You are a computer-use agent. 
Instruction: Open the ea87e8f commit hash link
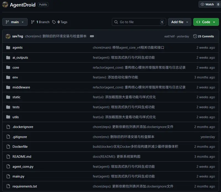click(170, 36)
